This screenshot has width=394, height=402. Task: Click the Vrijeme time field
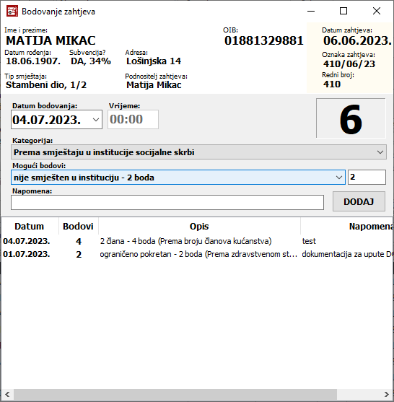133,120
